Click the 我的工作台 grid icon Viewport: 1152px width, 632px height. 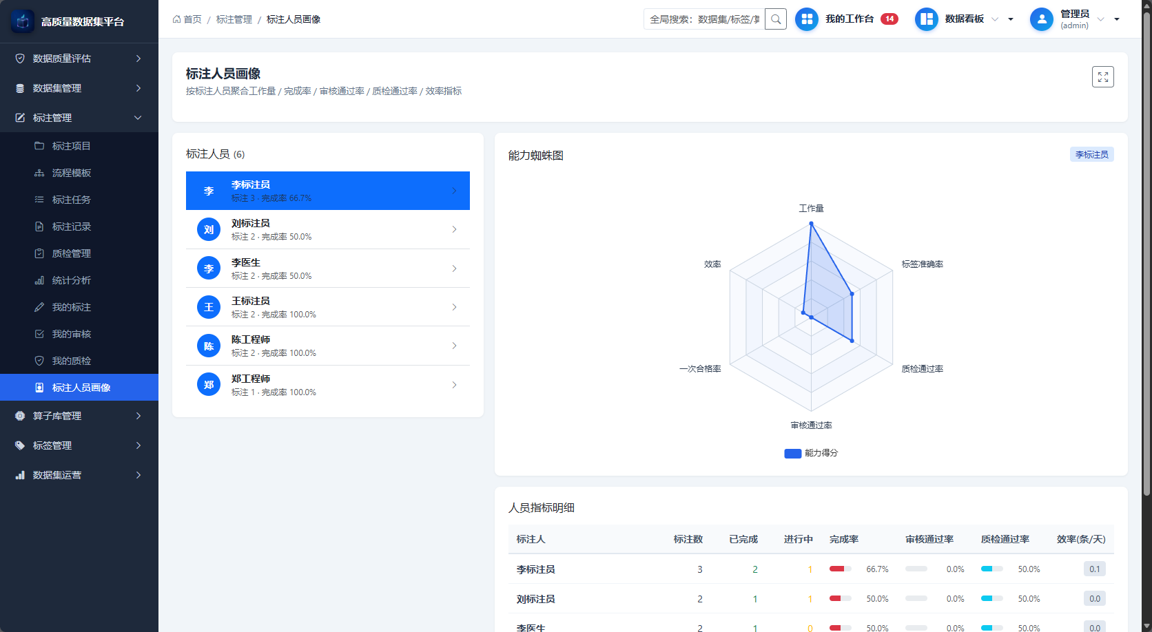pyautogui.click(x=807, y=19)
